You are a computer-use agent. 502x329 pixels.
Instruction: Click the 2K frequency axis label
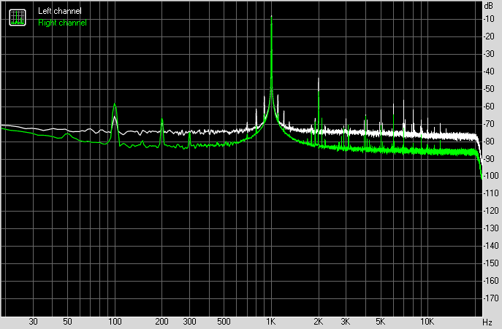318,321
